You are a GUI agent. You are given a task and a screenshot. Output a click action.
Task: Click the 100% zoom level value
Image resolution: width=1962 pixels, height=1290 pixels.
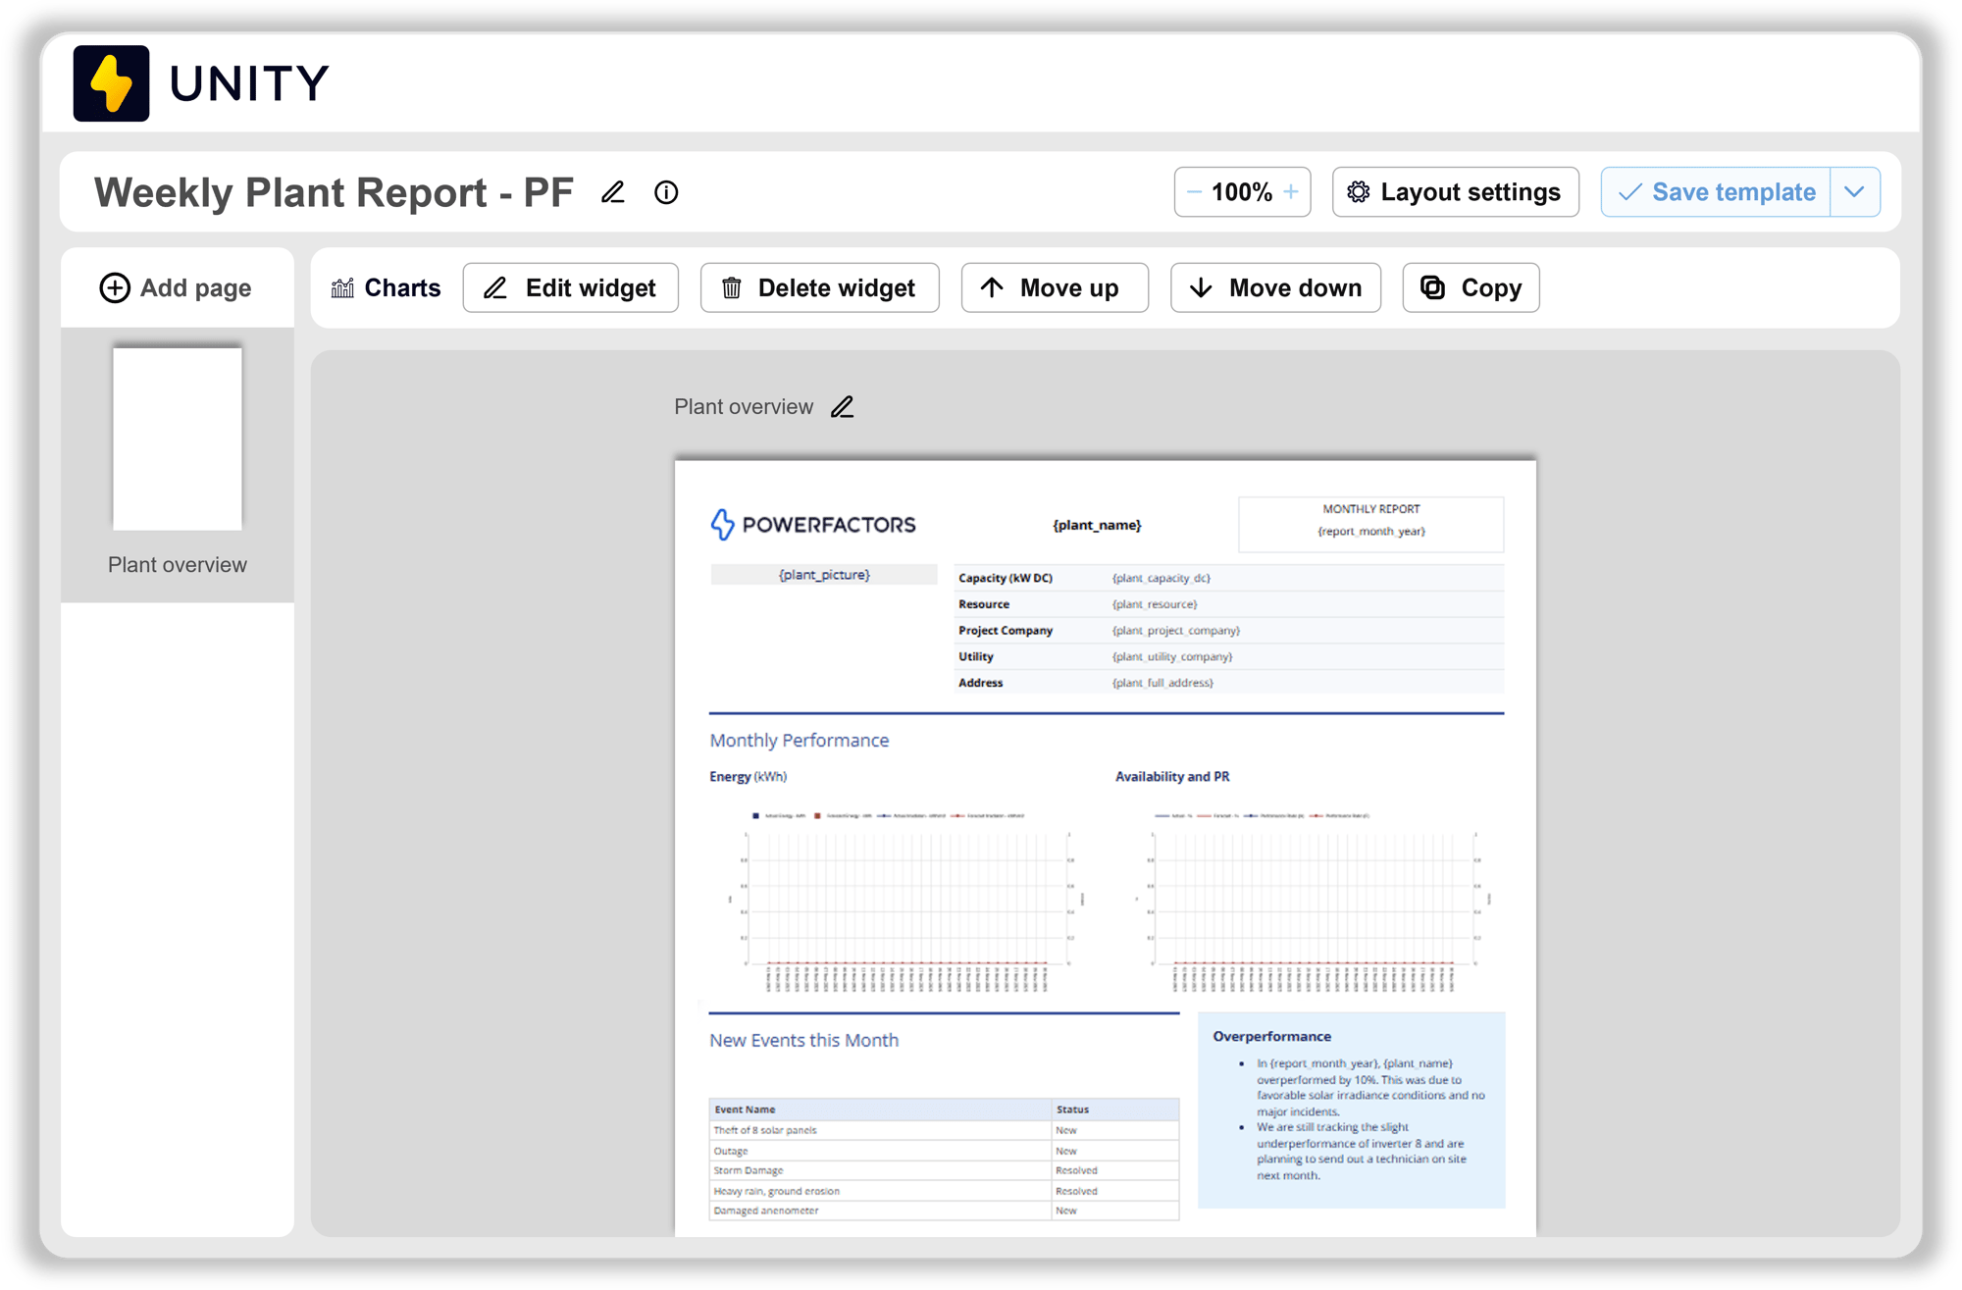coord(1242,192)
